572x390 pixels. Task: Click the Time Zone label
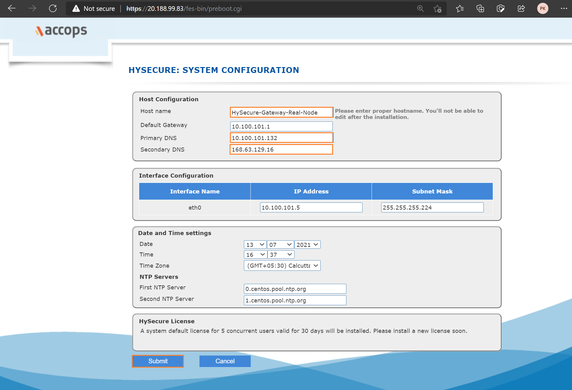pyautogui.click(x=154, y=265)
